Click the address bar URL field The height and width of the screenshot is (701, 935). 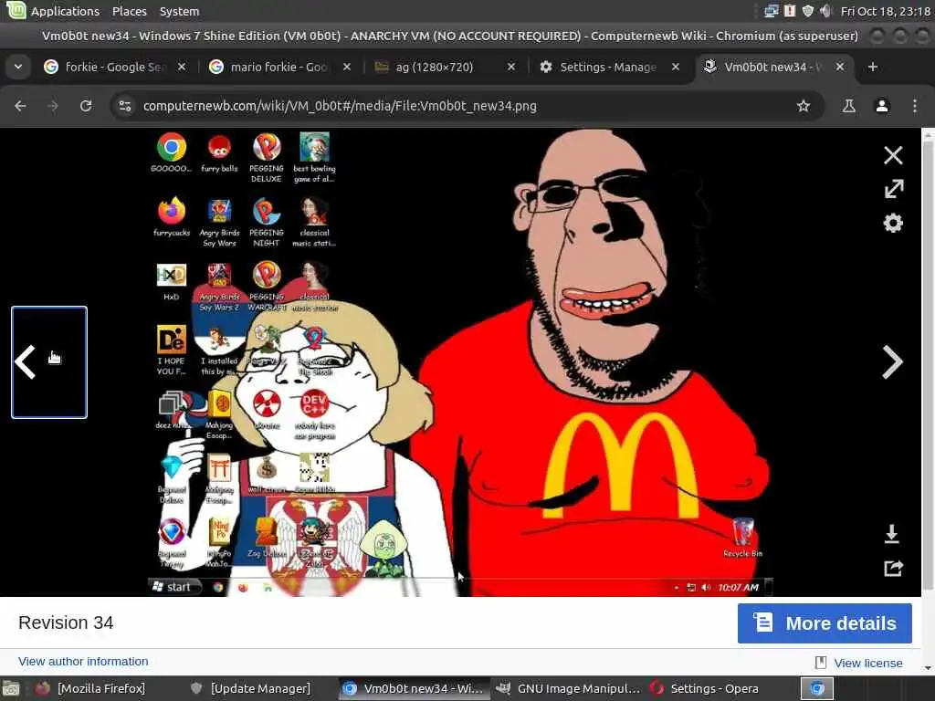[x=465, y=106]
